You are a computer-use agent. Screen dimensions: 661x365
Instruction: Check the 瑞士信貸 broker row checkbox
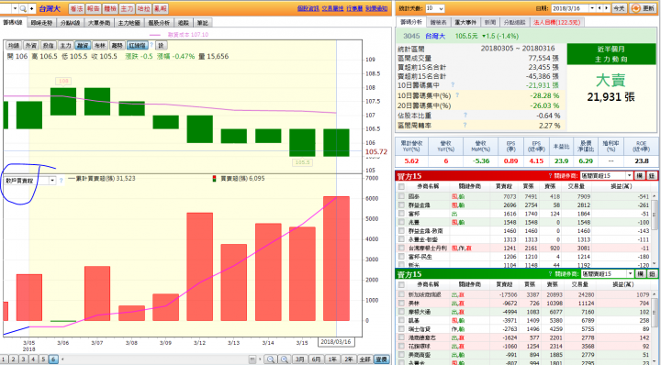401,329
